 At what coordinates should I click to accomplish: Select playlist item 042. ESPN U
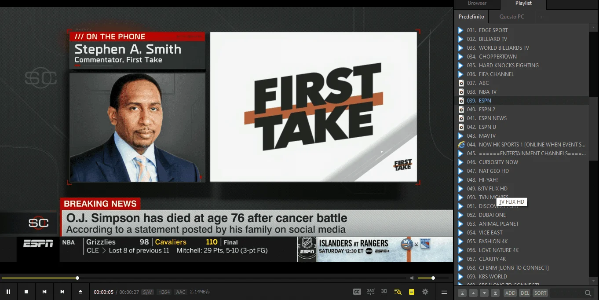point(522,127)
